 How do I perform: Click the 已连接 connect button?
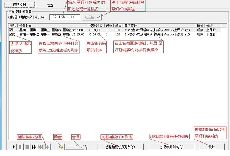tap(92, 17)
